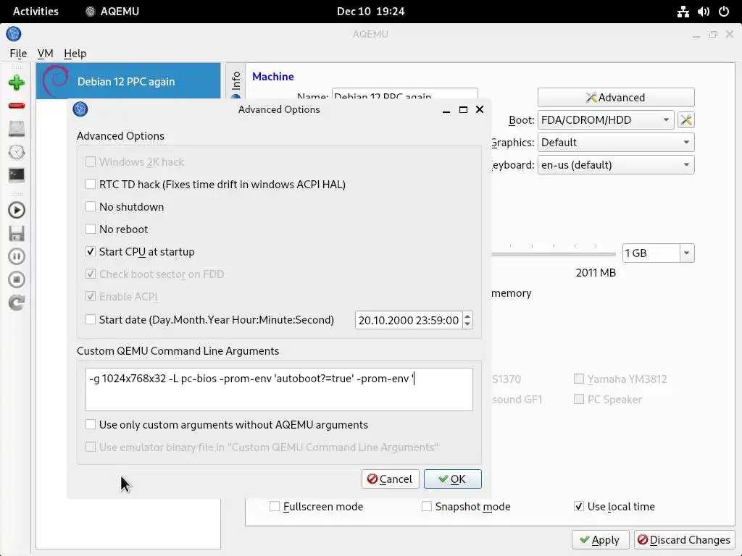The image size is (742, 556).
Task: Click the memory size slider track
Action: pyautogui.click(x=553, y=254)
